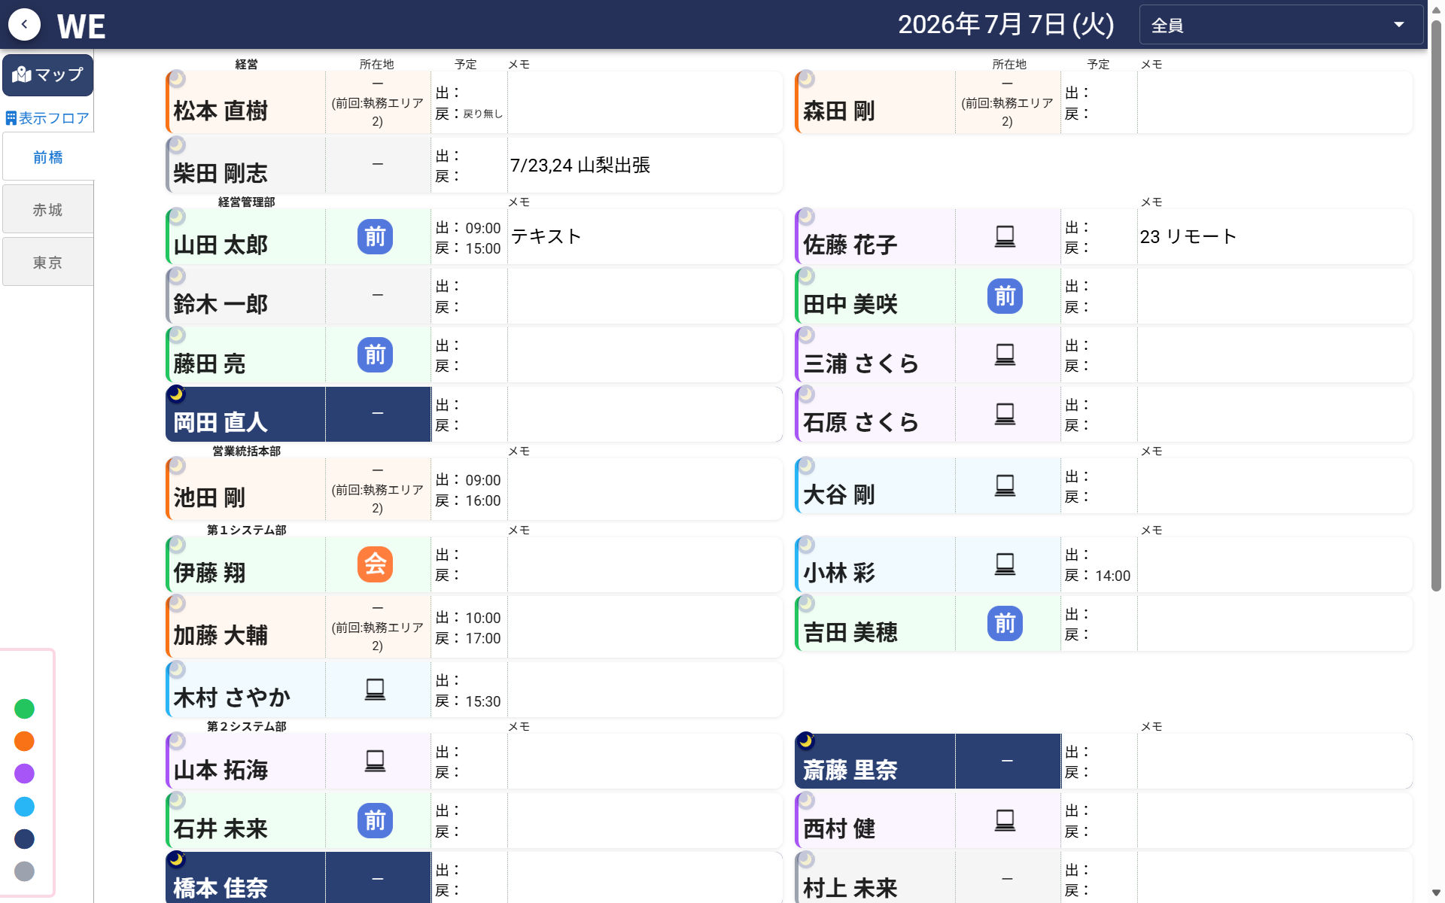This screenshot has width=1445, height=903.
Task: Click the gray status color dot
Action: (x=24, y=871)
